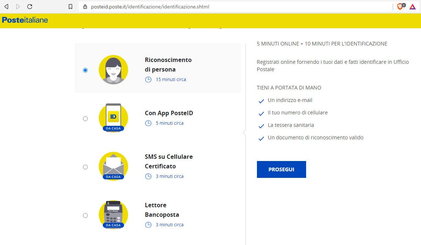This screenshot has width=421, height=245.
Task: Click checkmark next to Un indirizzo e-mail
Action: 261,101
